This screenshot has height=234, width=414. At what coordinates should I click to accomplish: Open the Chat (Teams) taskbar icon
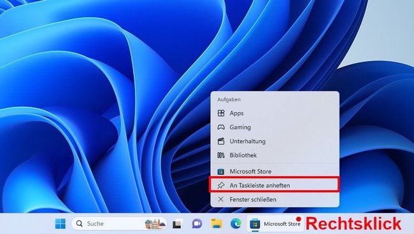197,224
